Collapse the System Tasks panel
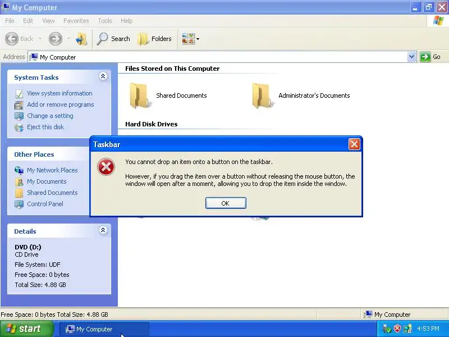This screenshot has width=449, height=337. (103, 76)
